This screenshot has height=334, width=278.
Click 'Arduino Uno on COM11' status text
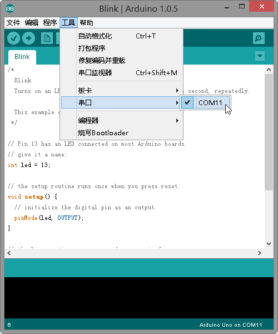(x=231, y=325)
